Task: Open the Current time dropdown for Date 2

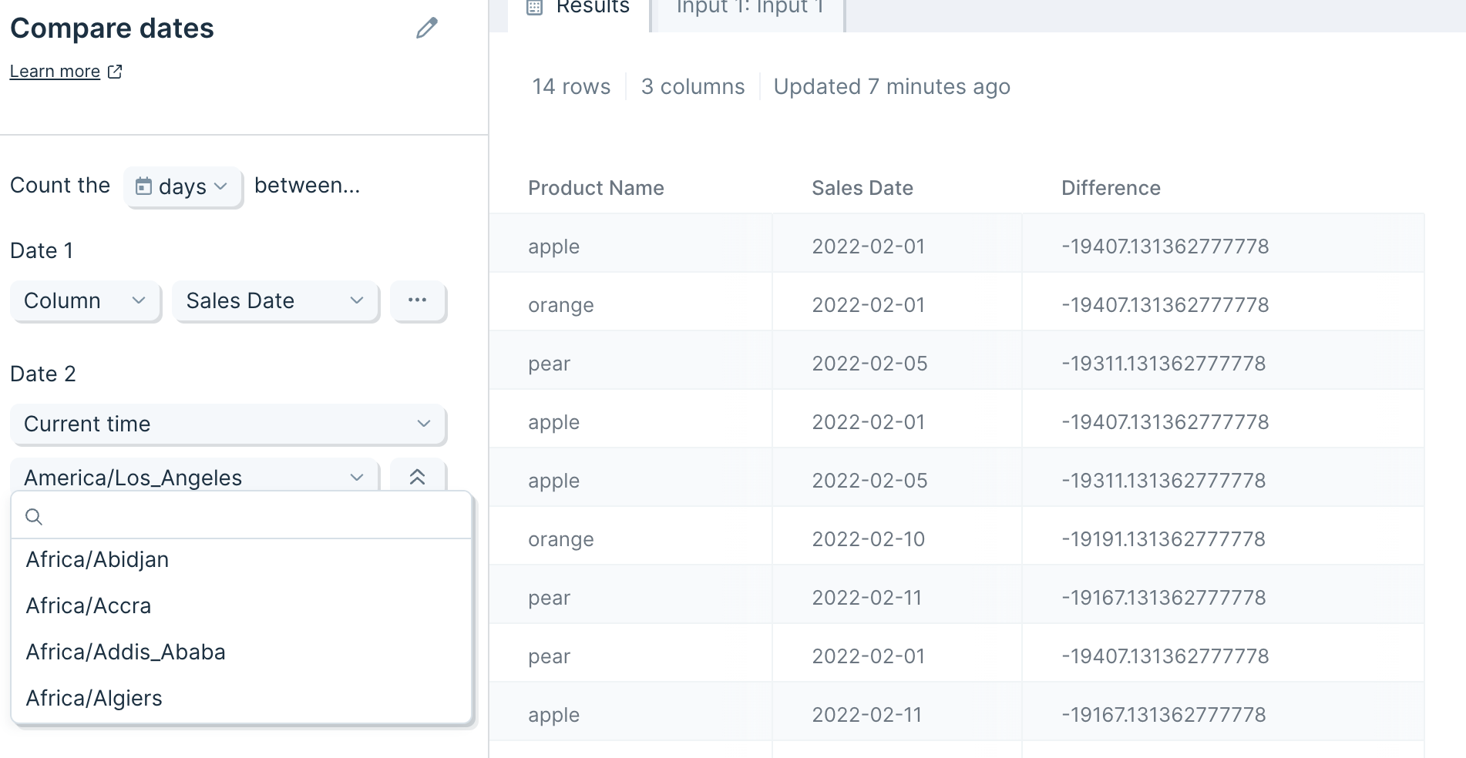Action: click(x=228, y=424)
